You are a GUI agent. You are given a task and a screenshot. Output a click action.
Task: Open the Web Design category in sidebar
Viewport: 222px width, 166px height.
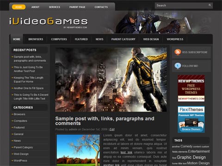click(x=21, y=154)
